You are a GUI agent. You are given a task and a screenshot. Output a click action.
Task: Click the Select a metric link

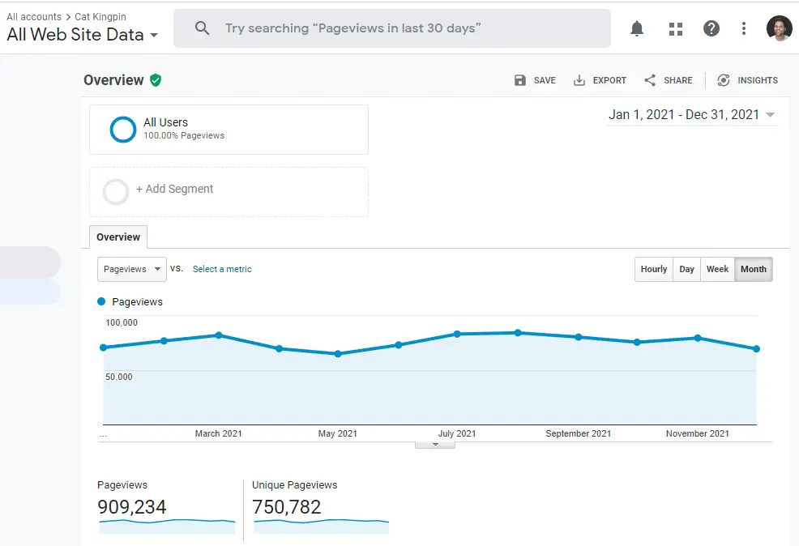[x=222, y=269]
